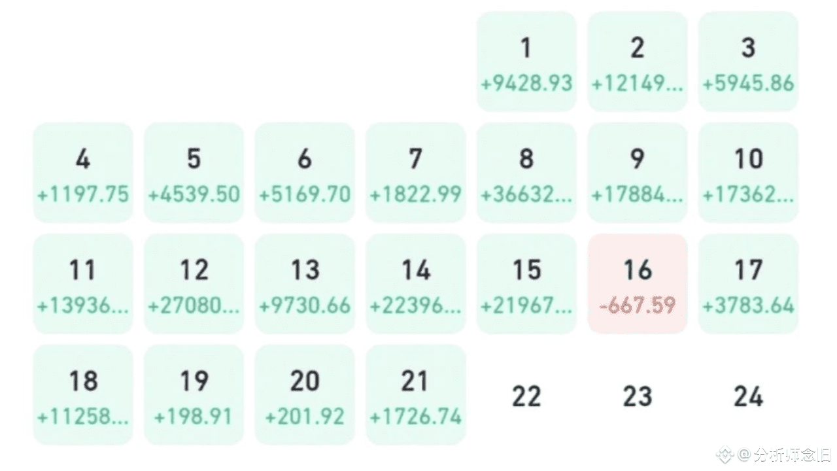
Task: Click day 12 with +27080 gain
Action: (194, 283)
